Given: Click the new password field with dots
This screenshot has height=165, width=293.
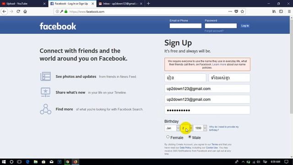Looking at the screenshot, I should pos(207,110).
